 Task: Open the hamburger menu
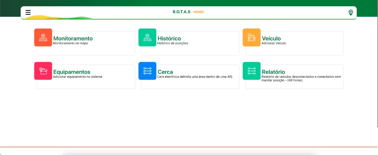[x=28, y=12]
